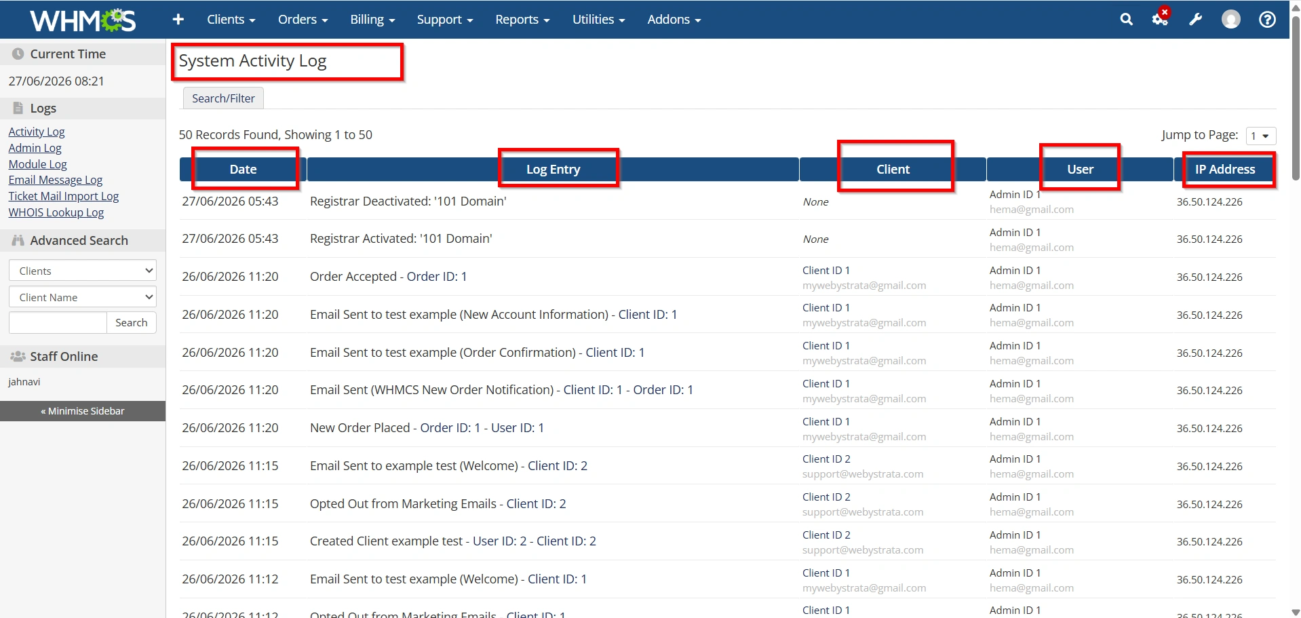This screenshot has height=618, width=1301.
Task: Click 'Registrar Activated: 101 Domain' entry
Action: pos(401,239)
